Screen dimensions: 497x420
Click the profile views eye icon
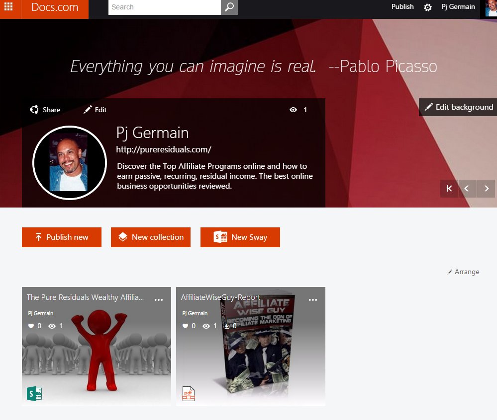tap(293, 110)
